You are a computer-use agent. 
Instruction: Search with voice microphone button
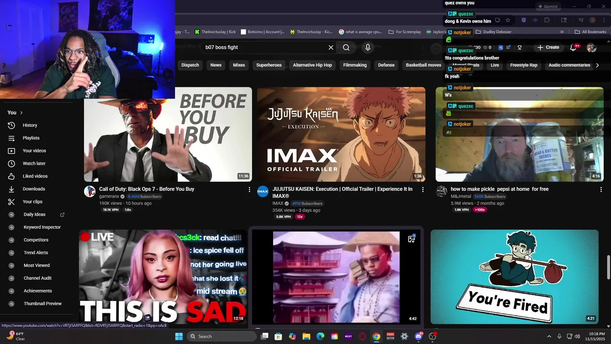click(368, 47)
